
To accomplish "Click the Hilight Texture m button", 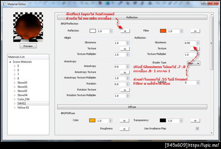I will [x=125, y=49].
